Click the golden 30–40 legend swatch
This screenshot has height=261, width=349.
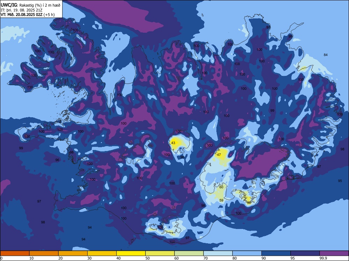coord(102,253)
